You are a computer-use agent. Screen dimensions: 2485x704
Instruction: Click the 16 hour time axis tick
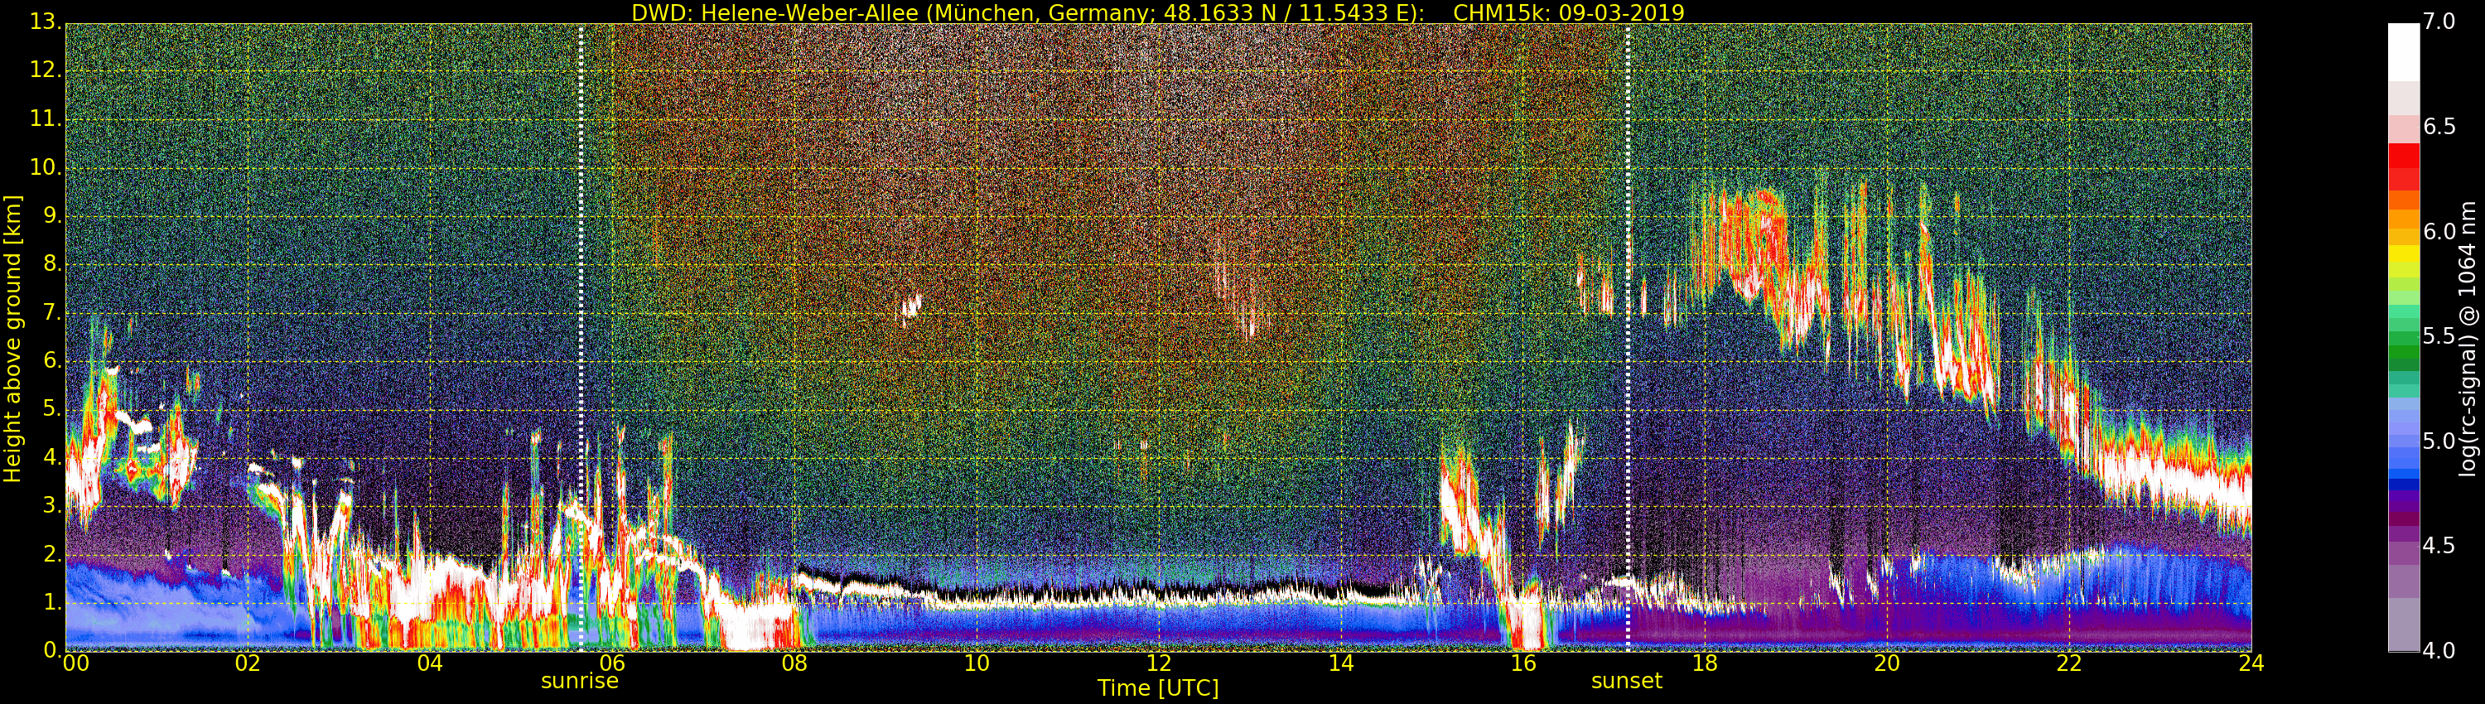[x=1523, y=663]
